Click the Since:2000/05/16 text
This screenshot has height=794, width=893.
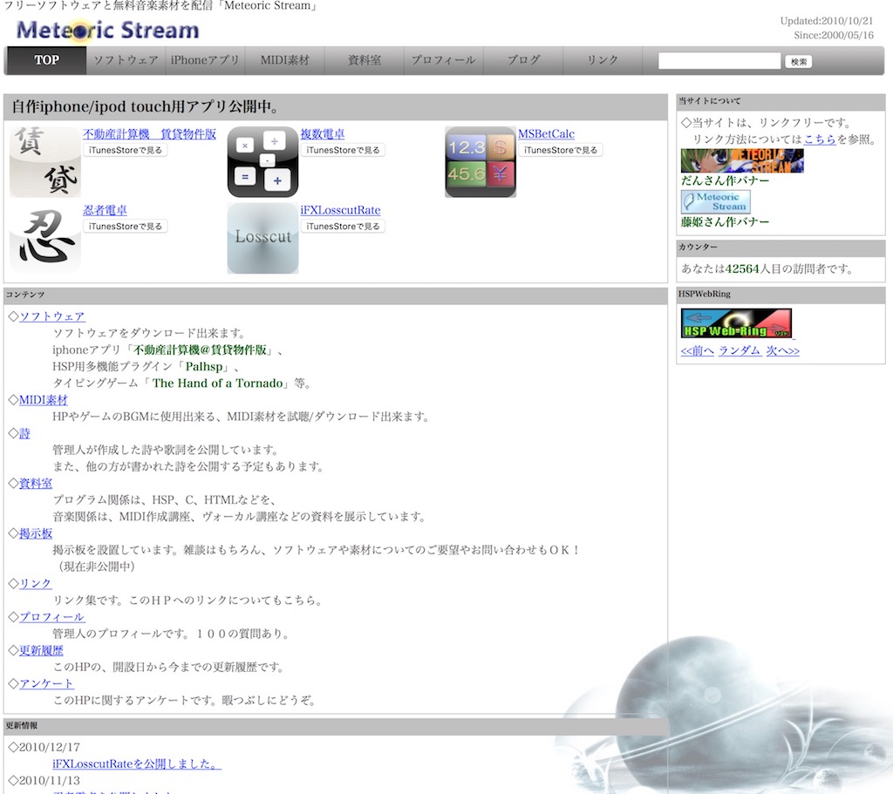833,35
